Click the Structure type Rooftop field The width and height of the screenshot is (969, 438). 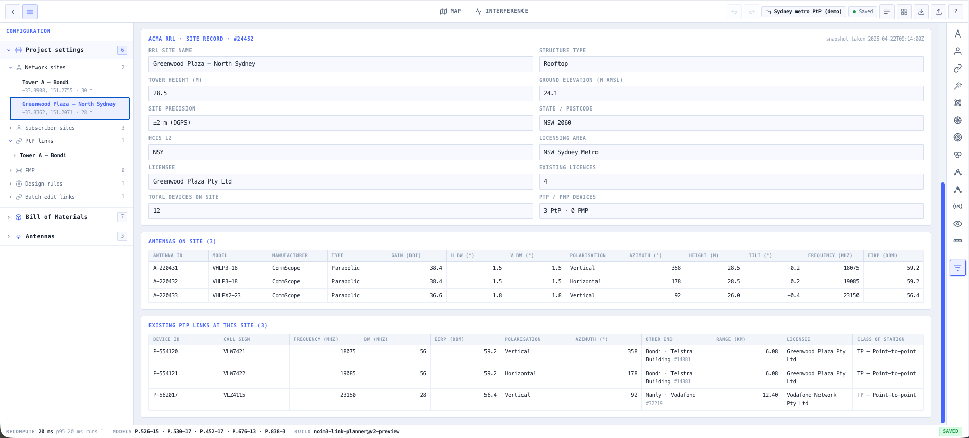click(731, 64)
